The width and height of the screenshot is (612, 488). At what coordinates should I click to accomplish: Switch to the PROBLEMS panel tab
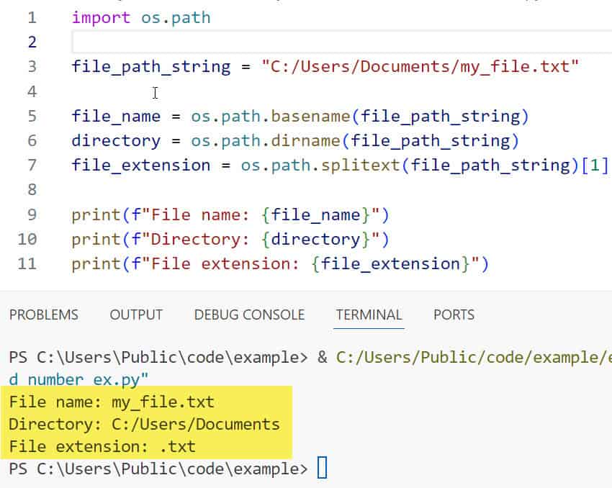click(43, 315)
